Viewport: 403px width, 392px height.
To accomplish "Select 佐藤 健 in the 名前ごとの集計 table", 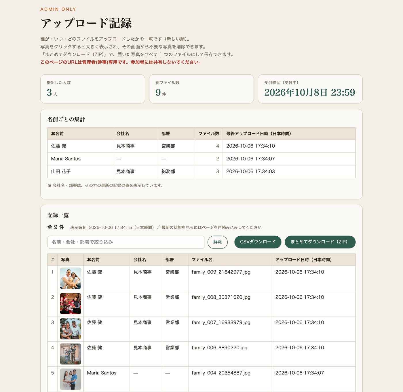I will click(x=59, y=146).
